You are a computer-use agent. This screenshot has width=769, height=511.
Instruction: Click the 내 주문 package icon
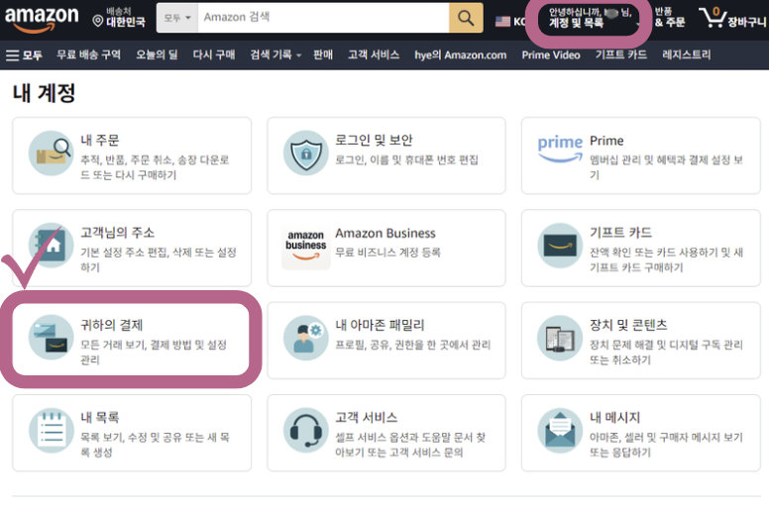51,153
